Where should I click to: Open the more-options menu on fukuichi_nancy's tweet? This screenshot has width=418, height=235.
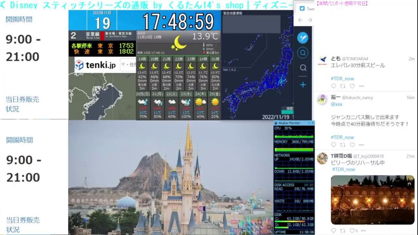coord(362,145)
